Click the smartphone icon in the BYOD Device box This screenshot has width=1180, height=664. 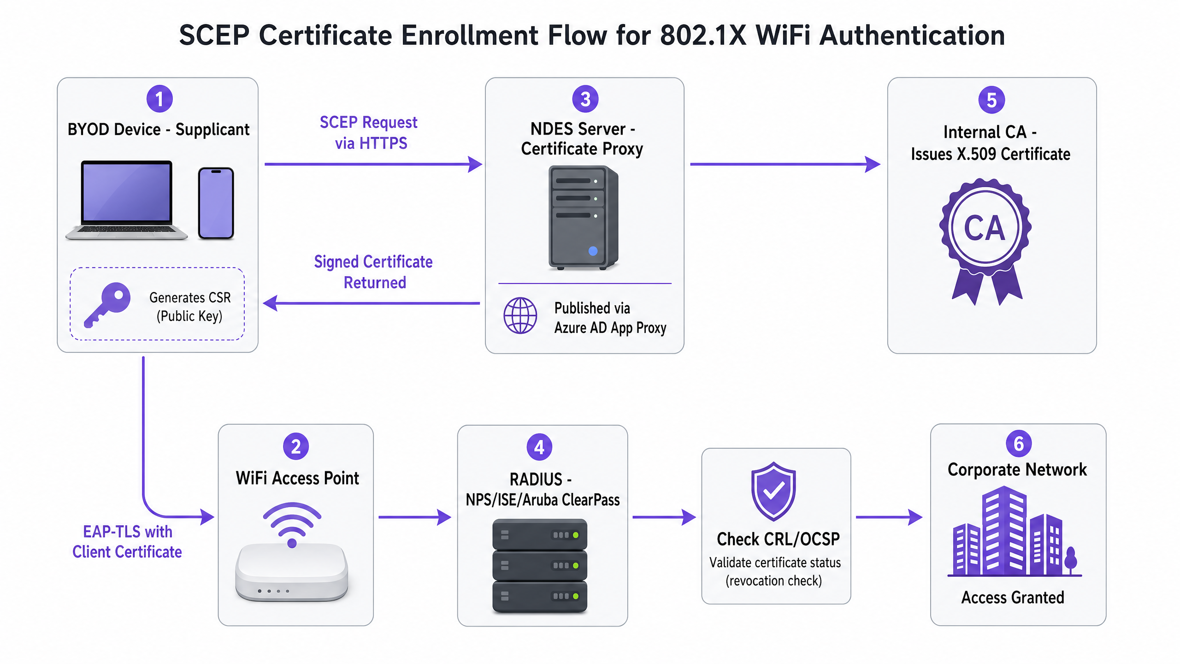[216, 203]
